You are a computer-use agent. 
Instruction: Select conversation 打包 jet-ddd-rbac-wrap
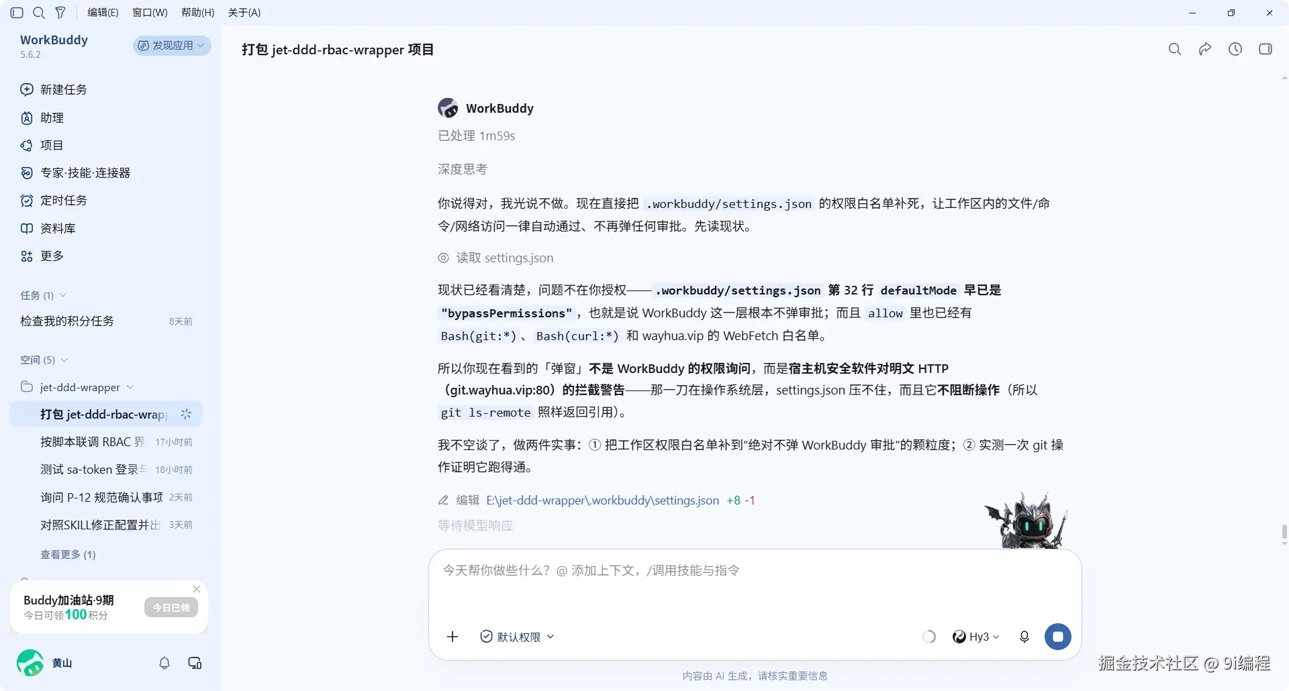pos(106,415)
